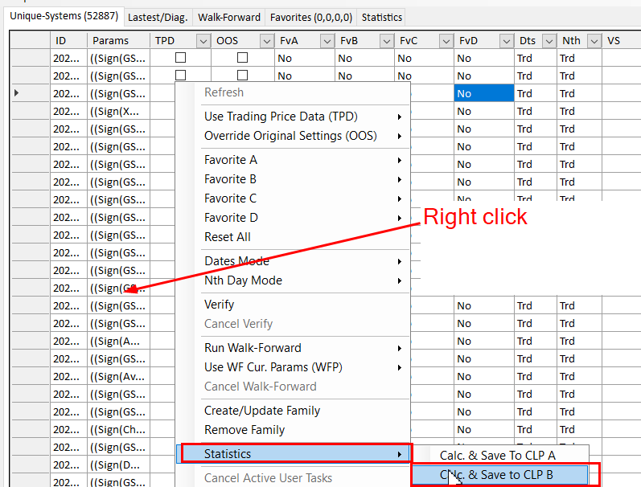Open the Nth column filter dropdown
641x487 pixels.
[x=594, y=41]
